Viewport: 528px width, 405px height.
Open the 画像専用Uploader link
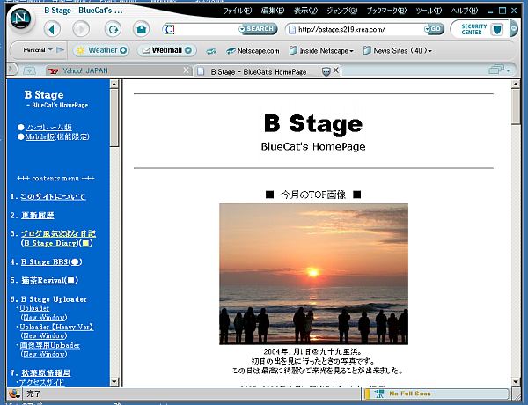(49, 345)
